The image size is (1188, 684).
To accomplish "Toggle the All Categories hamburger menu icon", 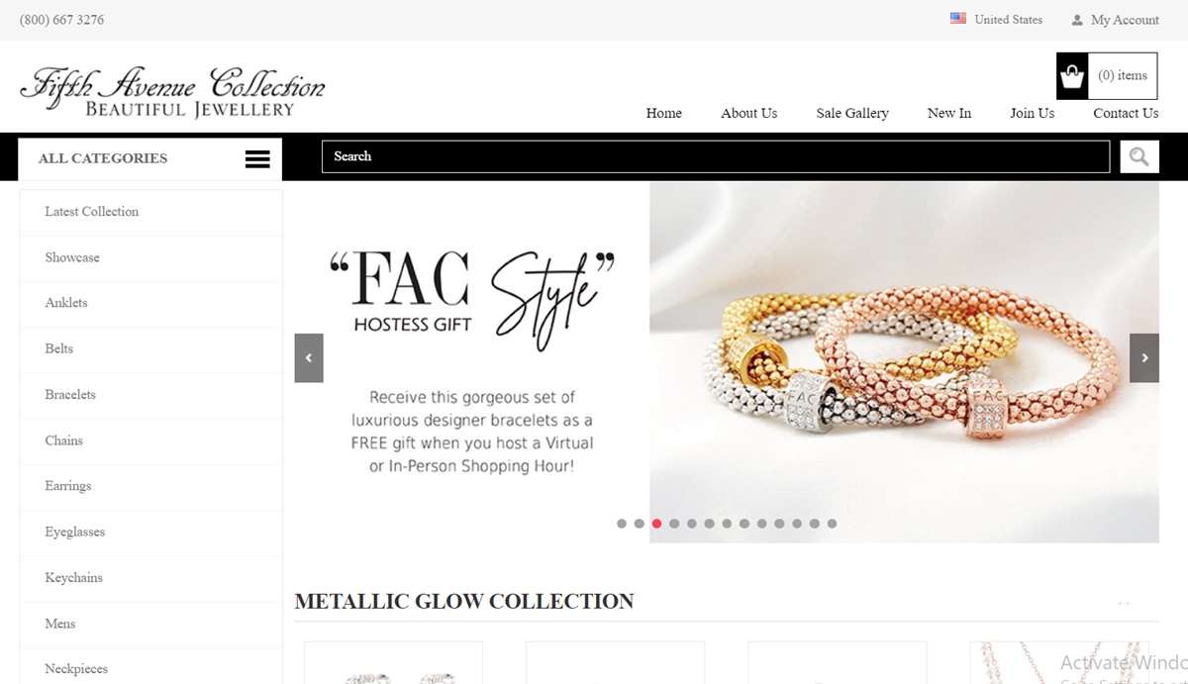I will [x=257, y=158].
